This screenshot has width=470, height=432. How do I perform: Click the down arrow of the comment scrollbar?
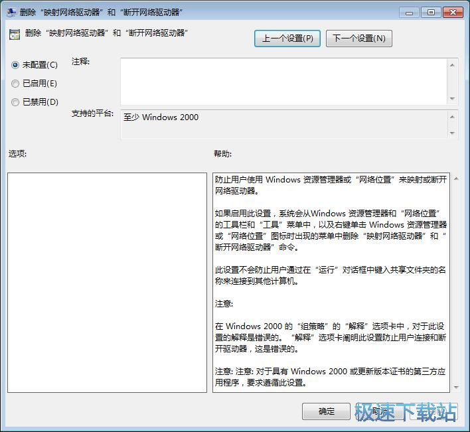pos(452,98)
